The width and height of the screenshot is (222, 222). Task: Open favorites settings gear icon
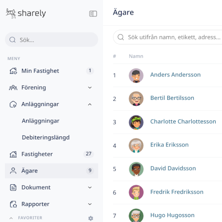click(91, 218)
